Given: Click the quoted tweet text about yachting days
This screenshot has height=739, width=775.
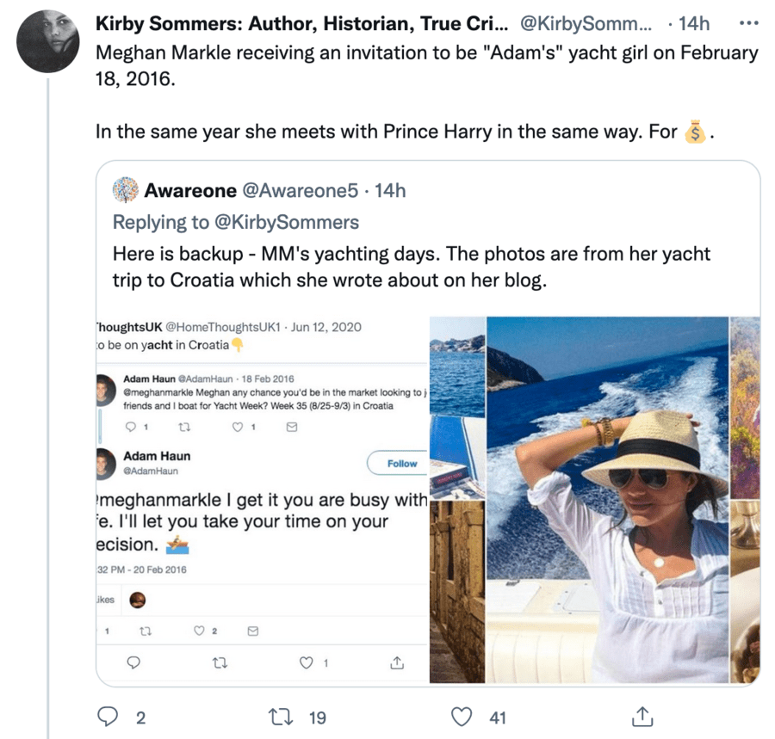Looking at the screenshot, I should tap(412, 267).
